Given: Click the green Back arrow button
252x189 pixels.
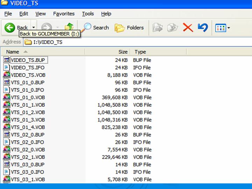Looking at the screenshot, I should pos(10,28).
